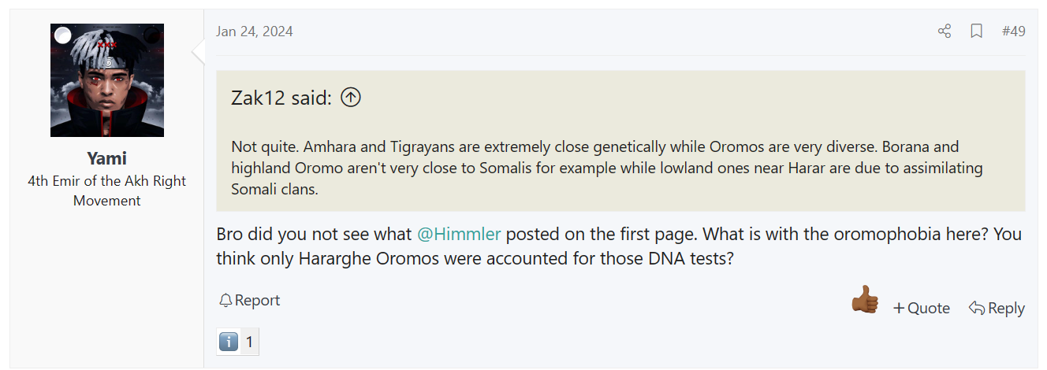Click the blue informative reaction icon
The image size is (1047, 370).
click(x=228, y=342)
